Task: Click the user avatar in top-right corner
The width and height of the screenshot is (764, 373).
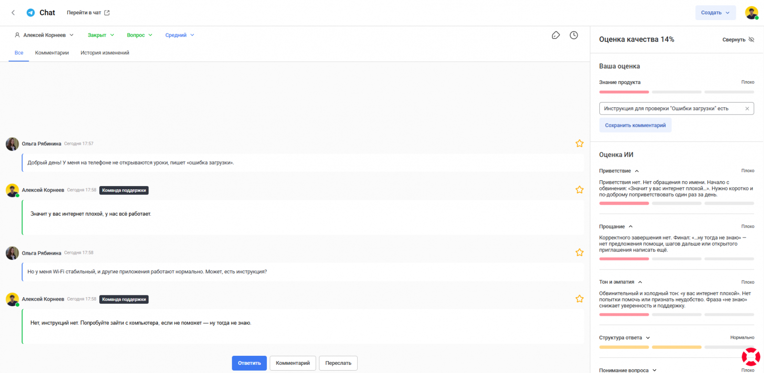Action: coord(752,13)
